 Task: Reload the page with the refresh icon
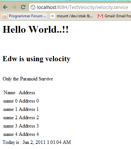pyautogui.click(x=23, y=7)
